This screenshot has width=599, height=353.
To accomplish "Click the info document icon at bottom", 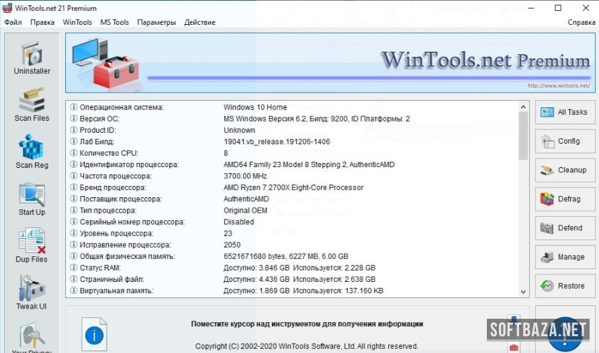I will point(94,334).
